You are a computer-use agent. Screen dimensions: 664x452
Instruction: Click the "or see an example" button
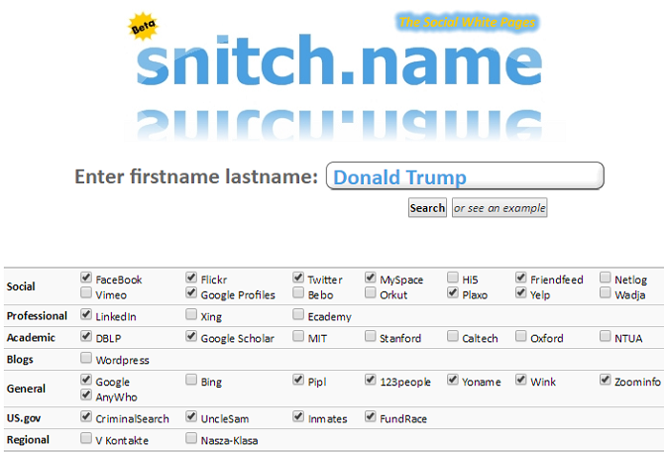(x=499, y=208)
